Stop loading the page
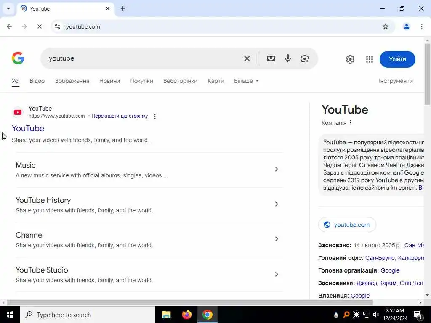 (x=39, y=26)
